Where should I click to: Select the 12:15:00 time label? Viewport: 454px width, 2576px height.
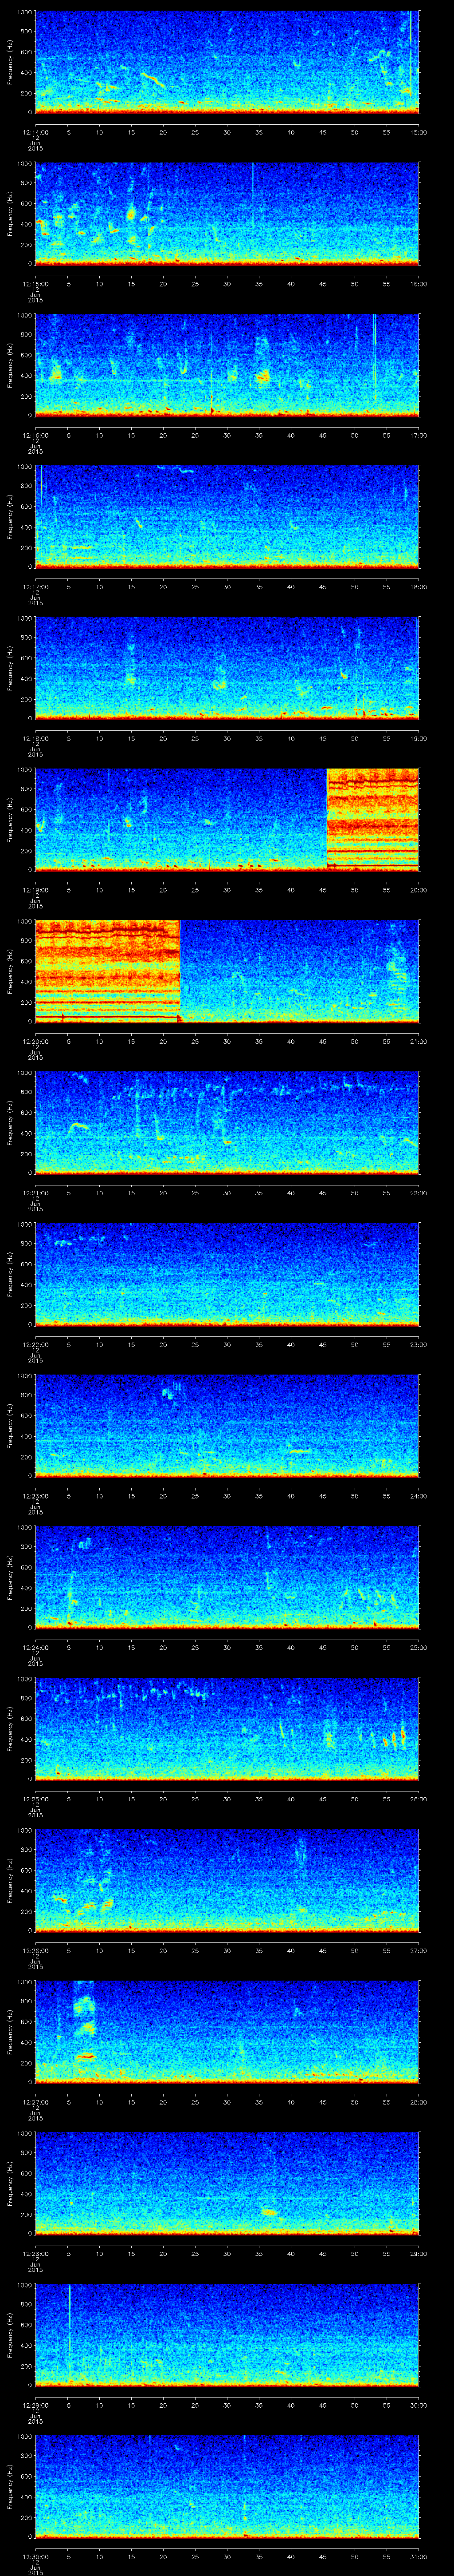click(x=35, y=284)
